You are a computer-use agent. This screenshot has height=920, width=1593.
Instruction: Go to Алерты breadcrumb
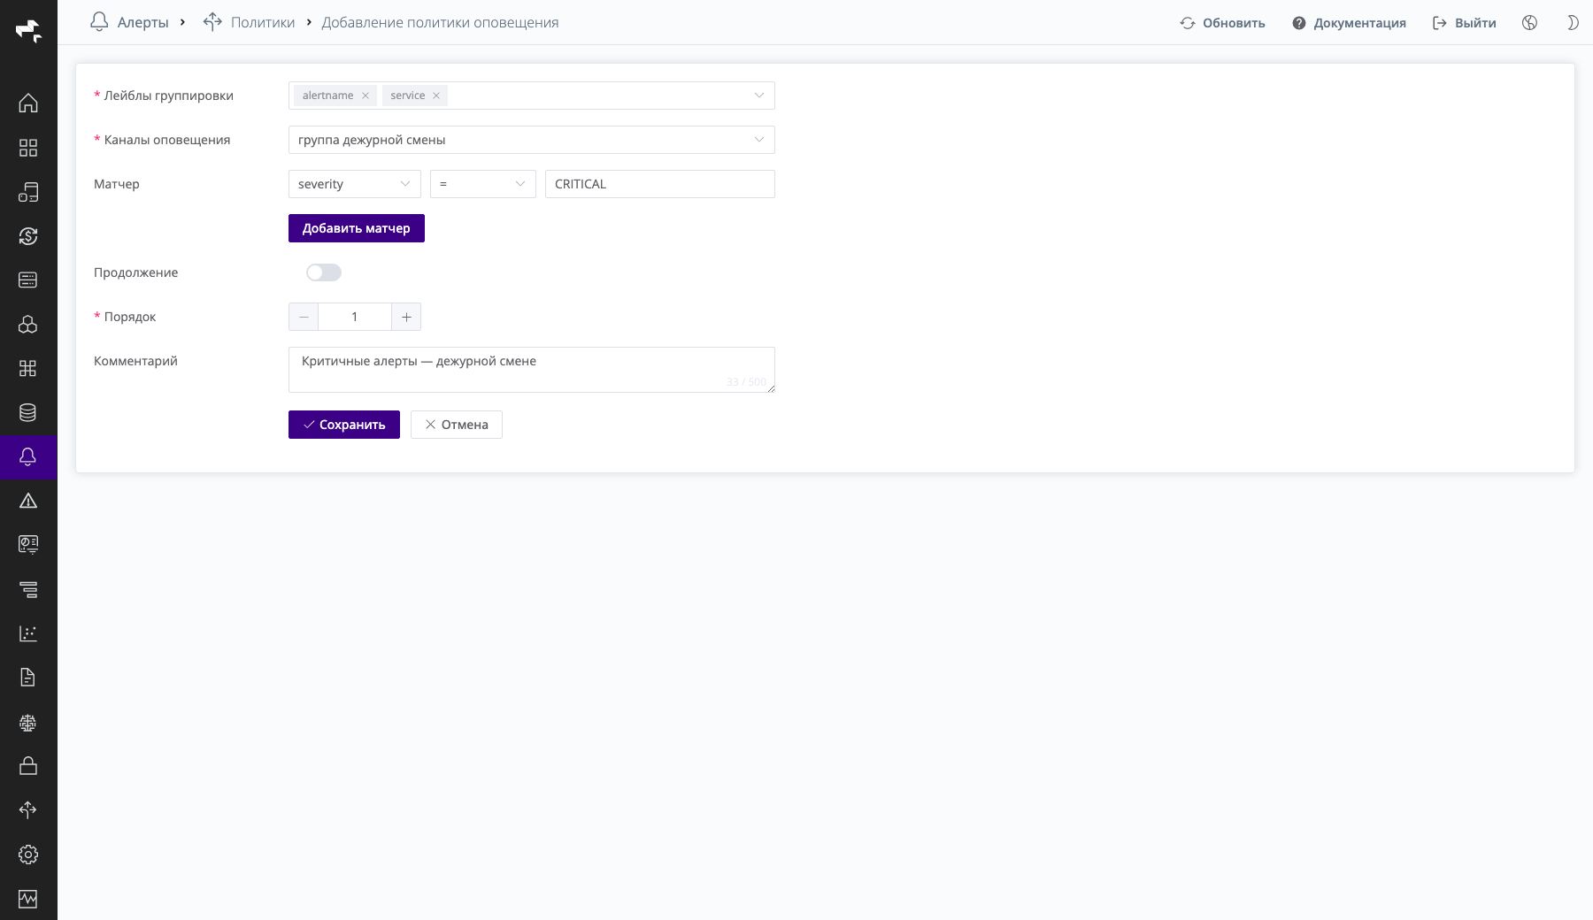tap(142, 23)
